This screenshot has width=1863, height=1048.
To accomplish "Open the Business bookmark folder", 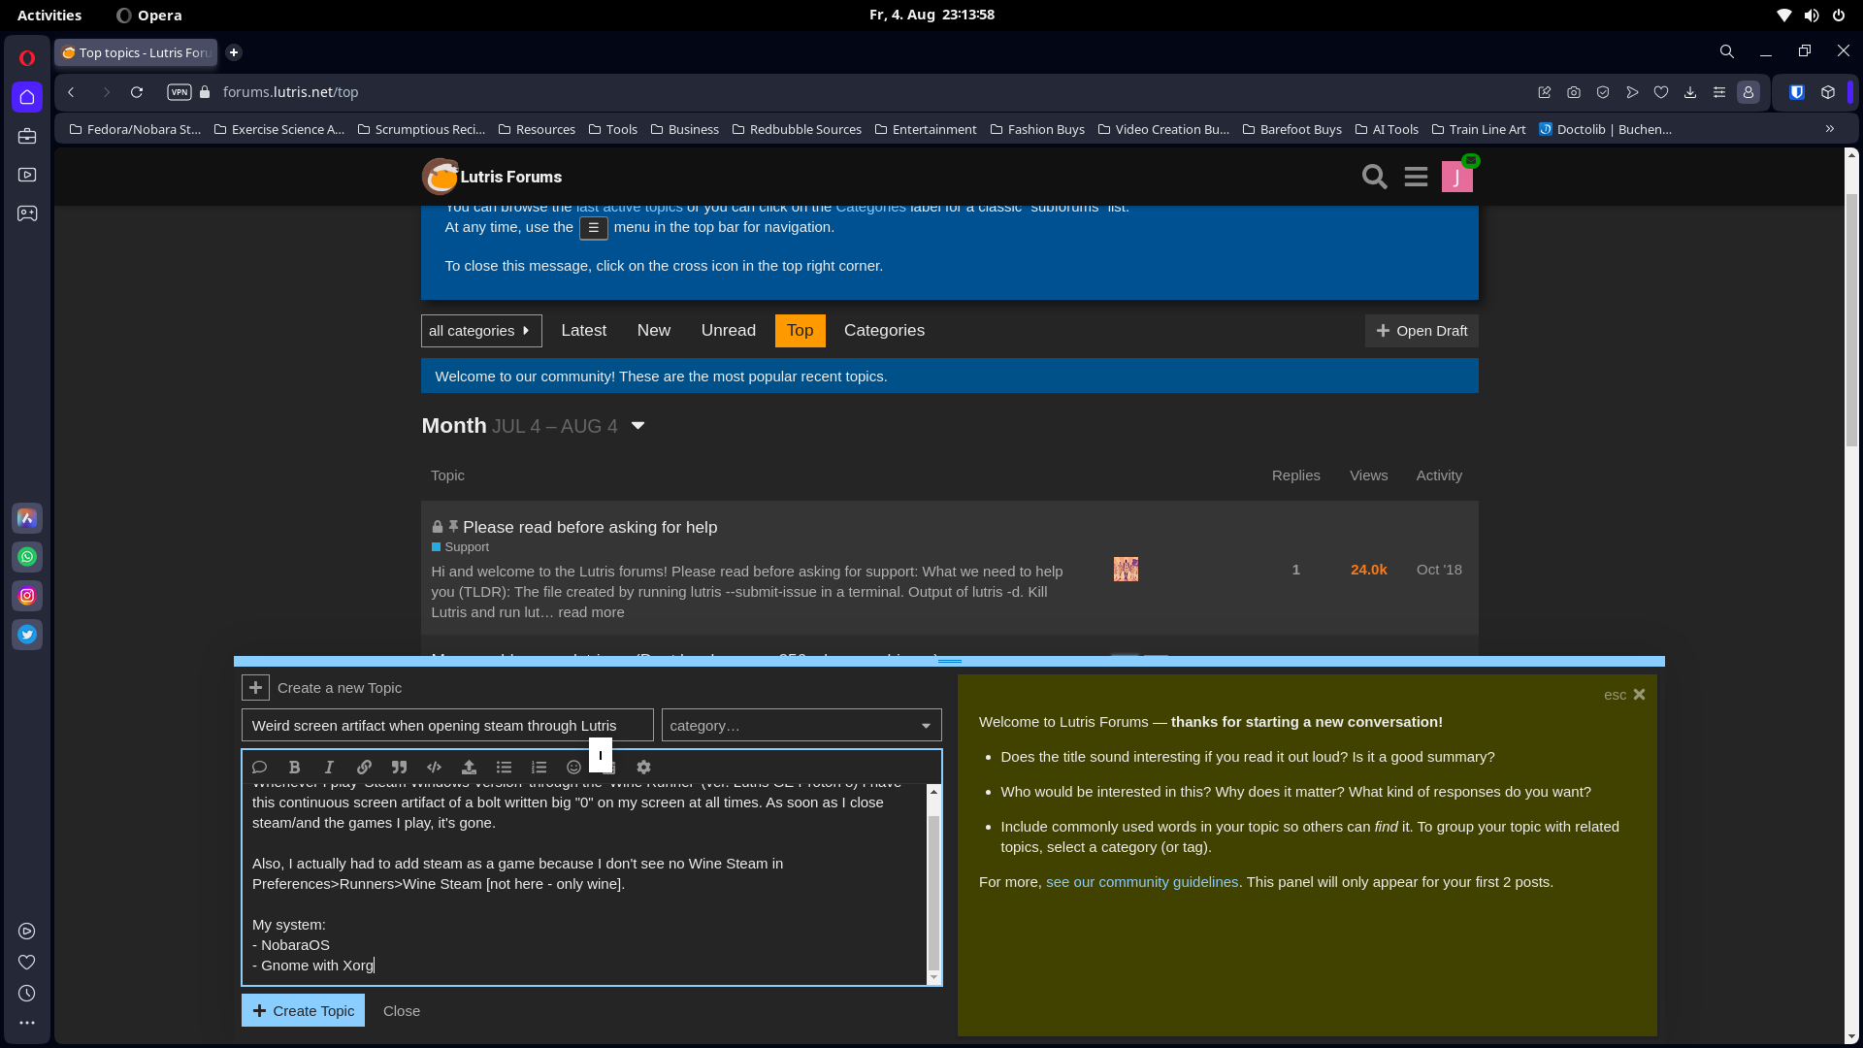I will 685,129.
